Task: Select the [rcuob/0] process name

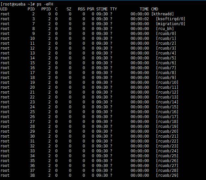Action: [x=166, y=34]
